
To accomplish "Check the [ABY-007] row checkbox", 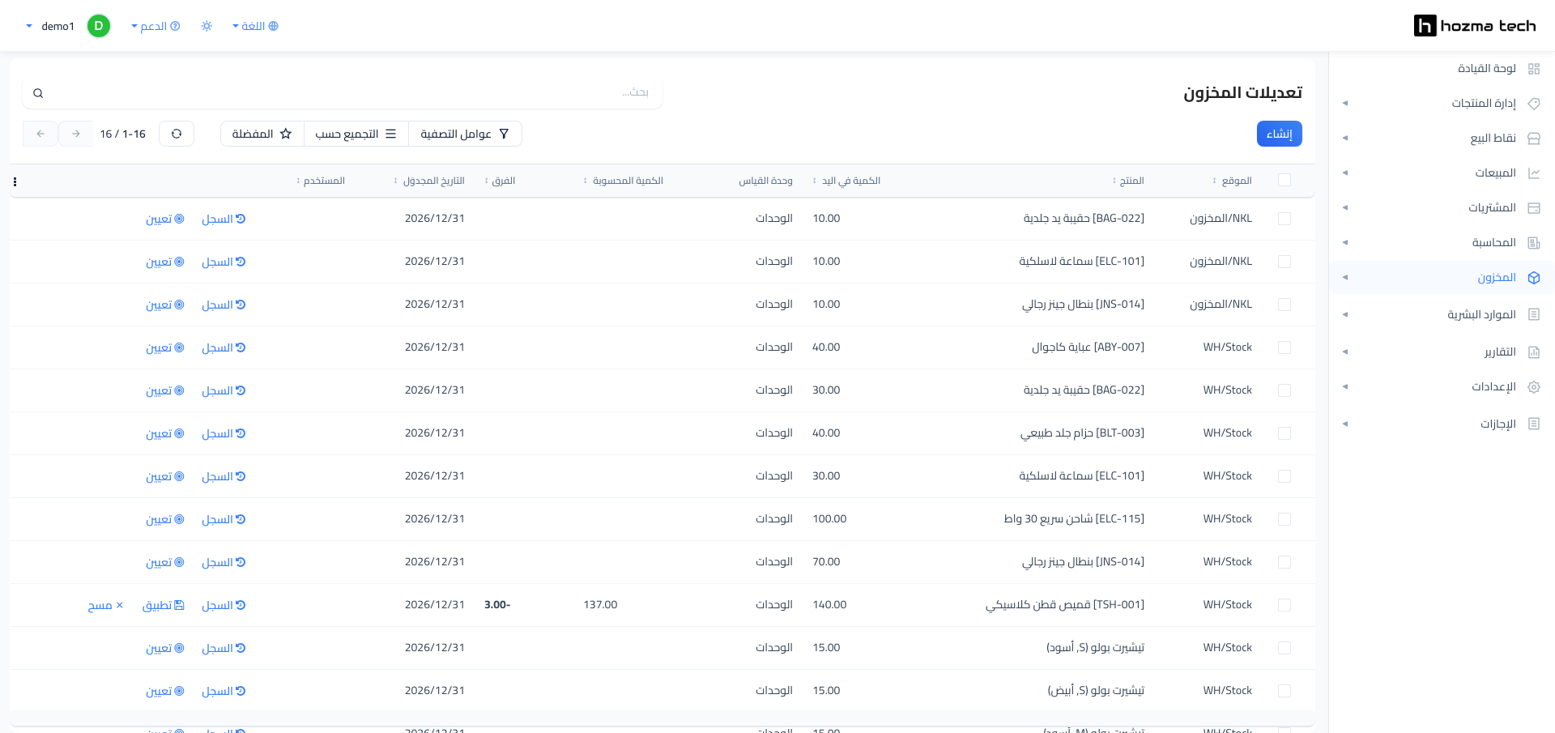I will 1284,347.
